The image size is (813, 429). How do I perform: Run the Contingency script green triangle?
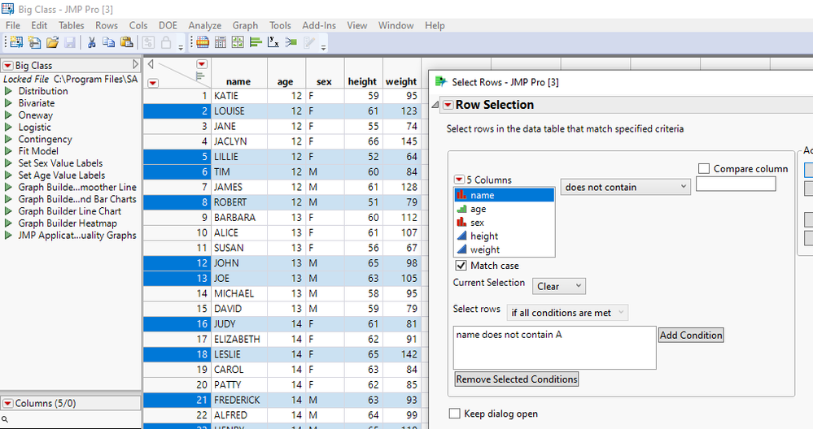click(8, 139)
